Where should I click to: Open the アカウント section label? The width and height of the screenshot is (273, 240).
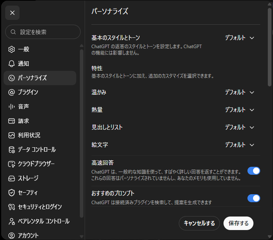pos(28,236)
